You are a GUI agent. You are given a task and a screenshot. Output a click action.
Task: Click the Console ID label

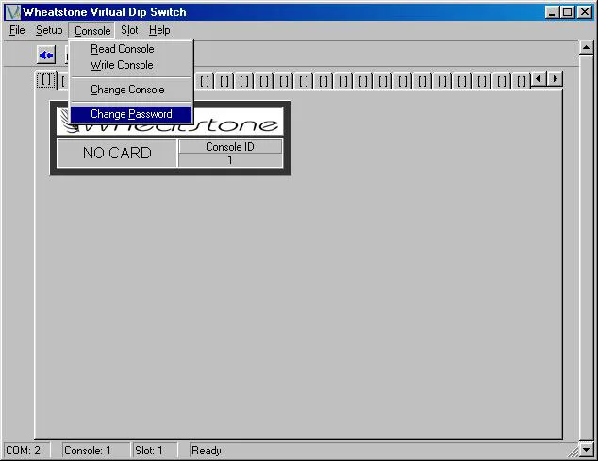tap(230, 147)
